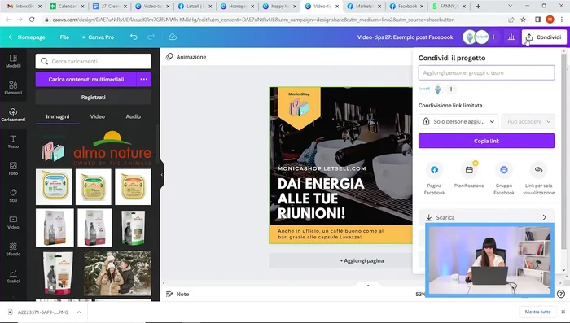Image resolution: width=570 pixels, height=323 pixels.
Task: Open the Animazione option
Action: tap(186, 57)
